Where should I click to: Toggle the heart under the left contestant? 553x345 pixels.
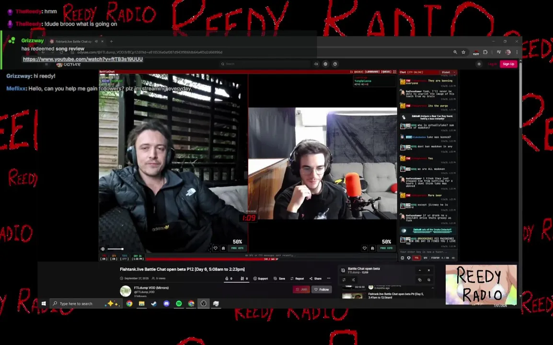tap(216, 248)
